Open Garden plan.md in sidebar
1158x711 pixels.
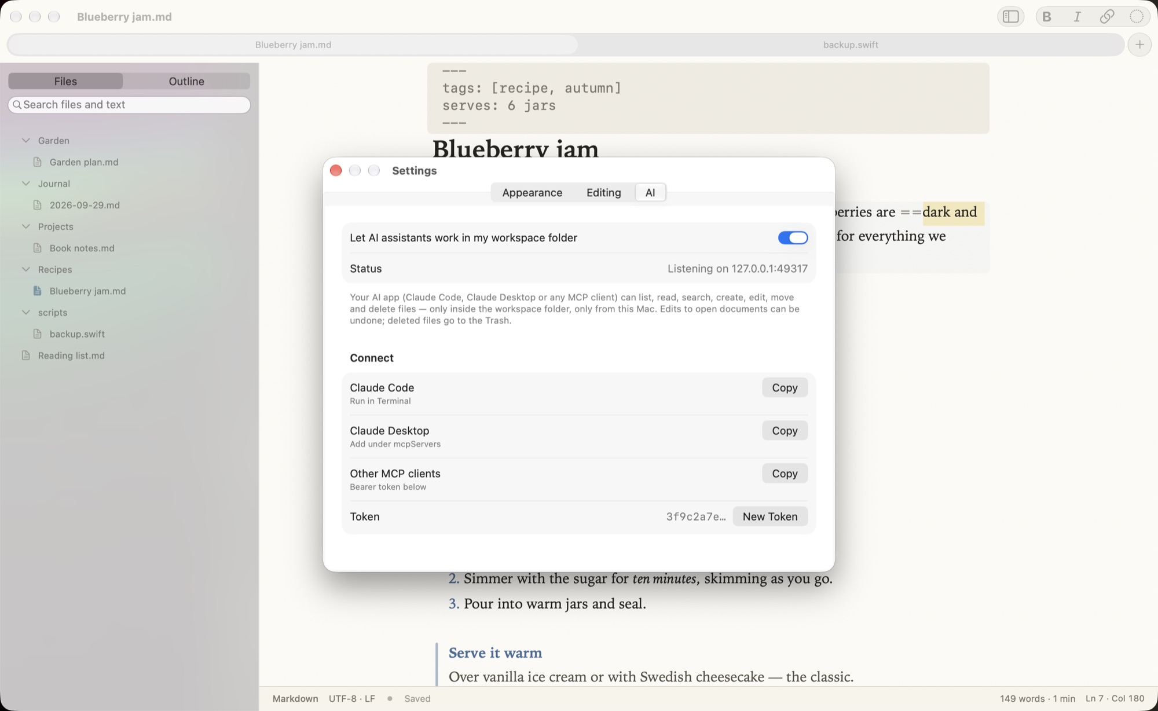tap(84, 162)
